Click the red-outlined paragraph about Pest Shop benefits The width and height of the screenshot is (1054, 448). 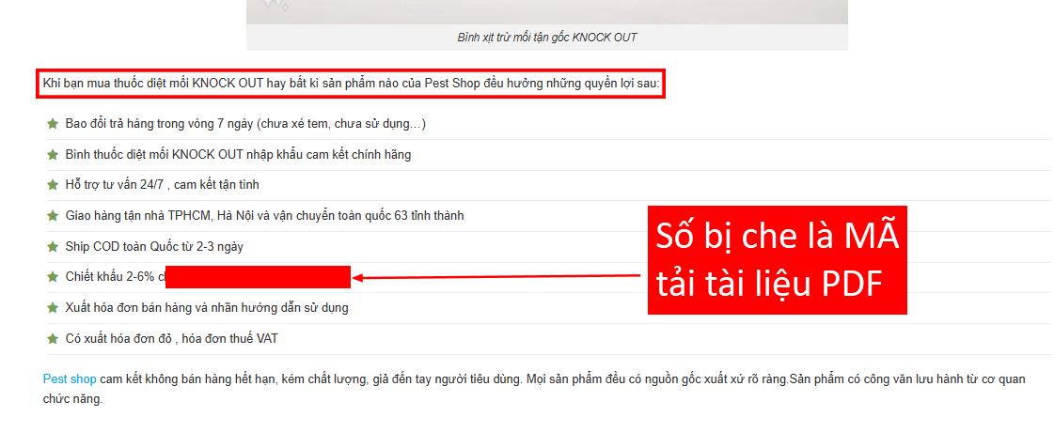coord(351,85)
